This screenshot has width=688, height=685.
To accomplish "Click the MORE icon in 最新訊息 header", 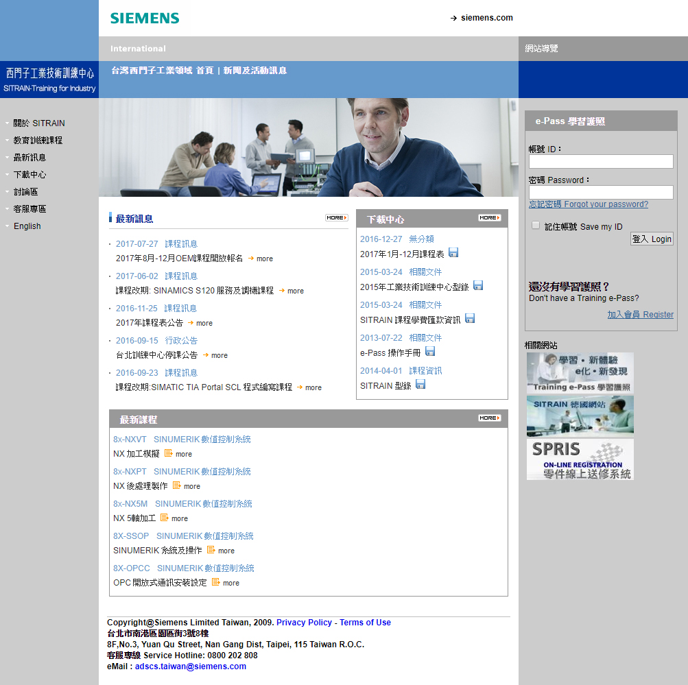I will point(336,218).
